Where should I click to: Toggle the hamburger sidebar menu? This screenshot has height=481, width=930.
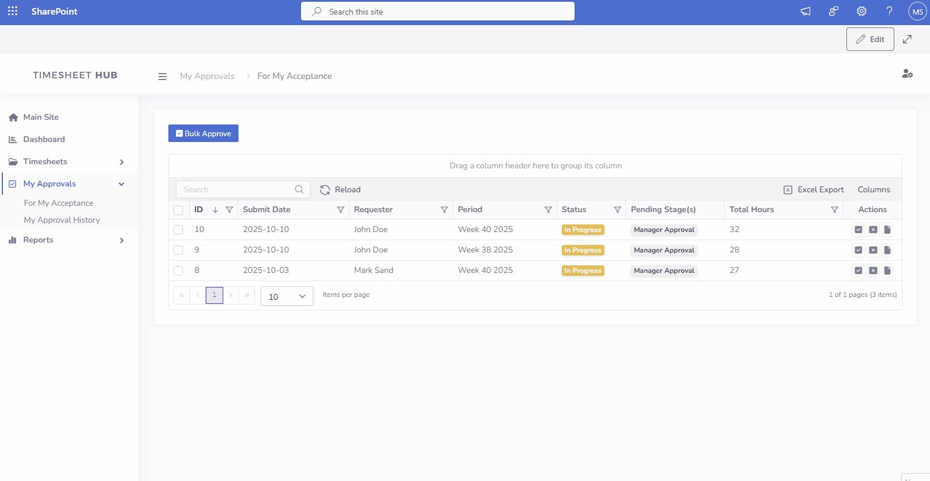[163, 77]
